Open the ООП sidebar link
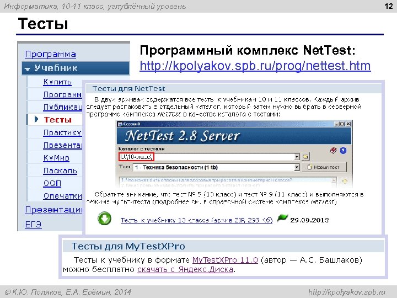Viewport: 397px width, 298px height. pos(52,183)
